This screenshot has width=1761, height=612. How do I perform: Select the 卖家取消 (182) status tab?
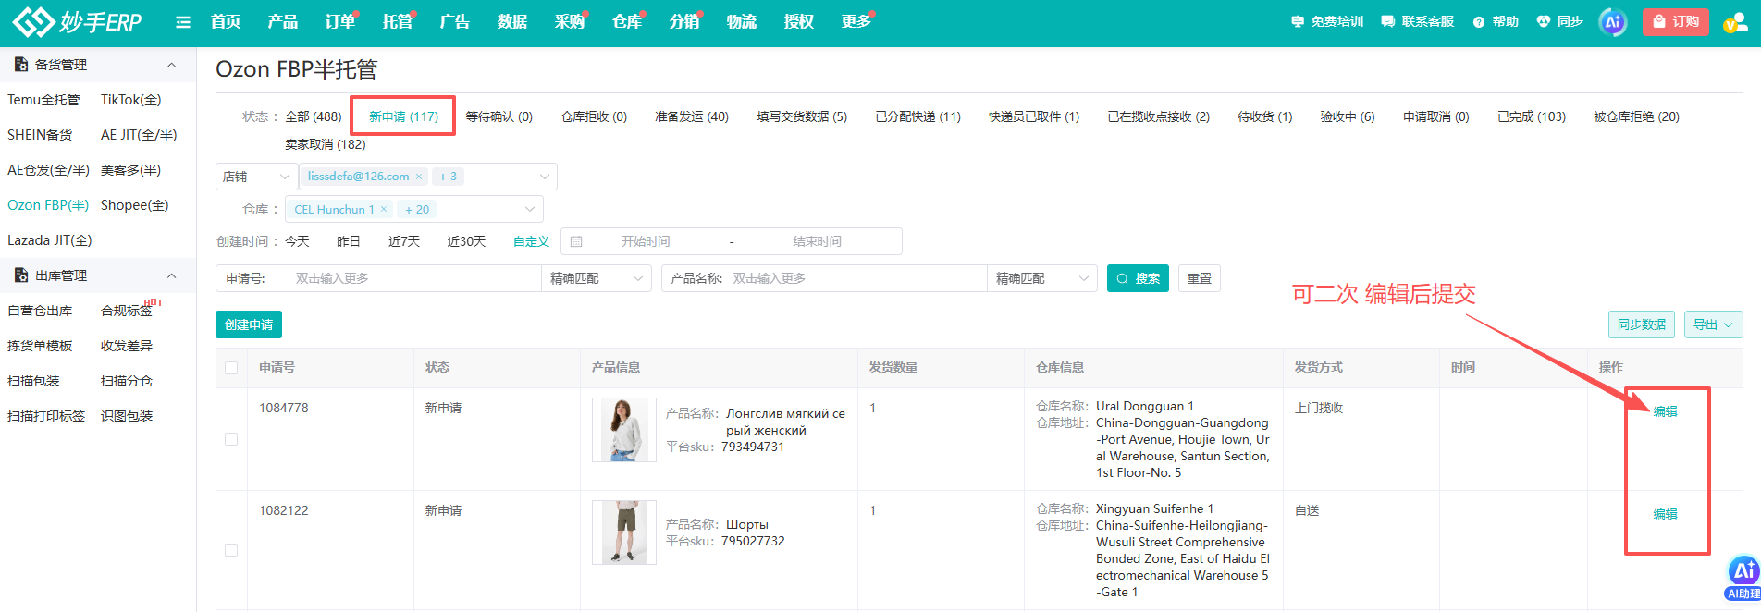coord(326,144)
